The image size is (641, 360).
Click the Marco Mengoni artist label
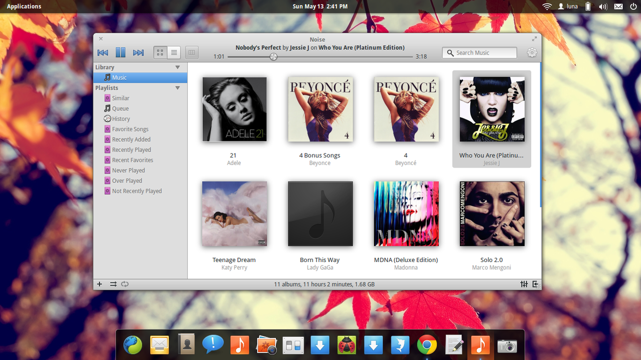click(x=492, y=267)
